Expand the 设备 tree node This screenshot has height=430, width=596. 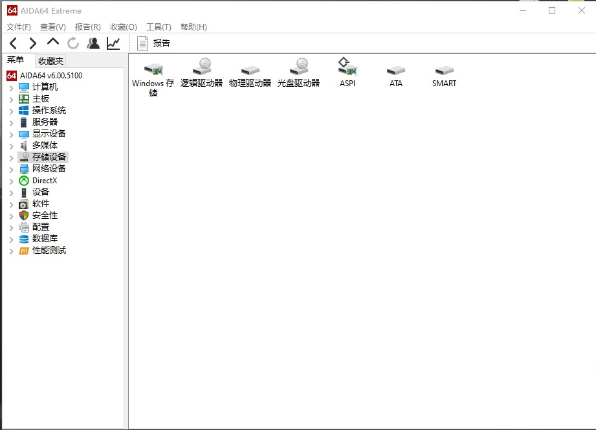click(12, 192)
